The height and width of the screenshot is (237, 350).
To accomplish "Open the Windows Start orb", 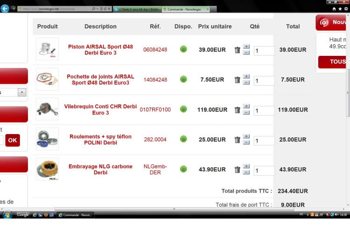I will [x=7, y=215].
